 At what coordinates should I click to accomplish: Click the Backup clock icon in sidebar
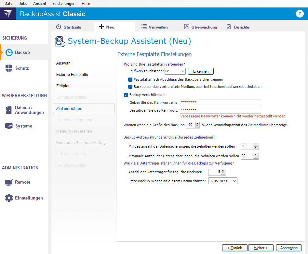pos(9,53)
